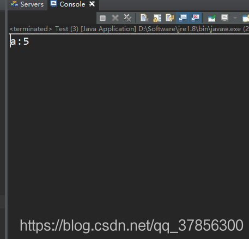Open the Display Selected Console dropdown arrow
This screenshot has height=239, width=249.
pyautogui.click(x=235, y=18)
